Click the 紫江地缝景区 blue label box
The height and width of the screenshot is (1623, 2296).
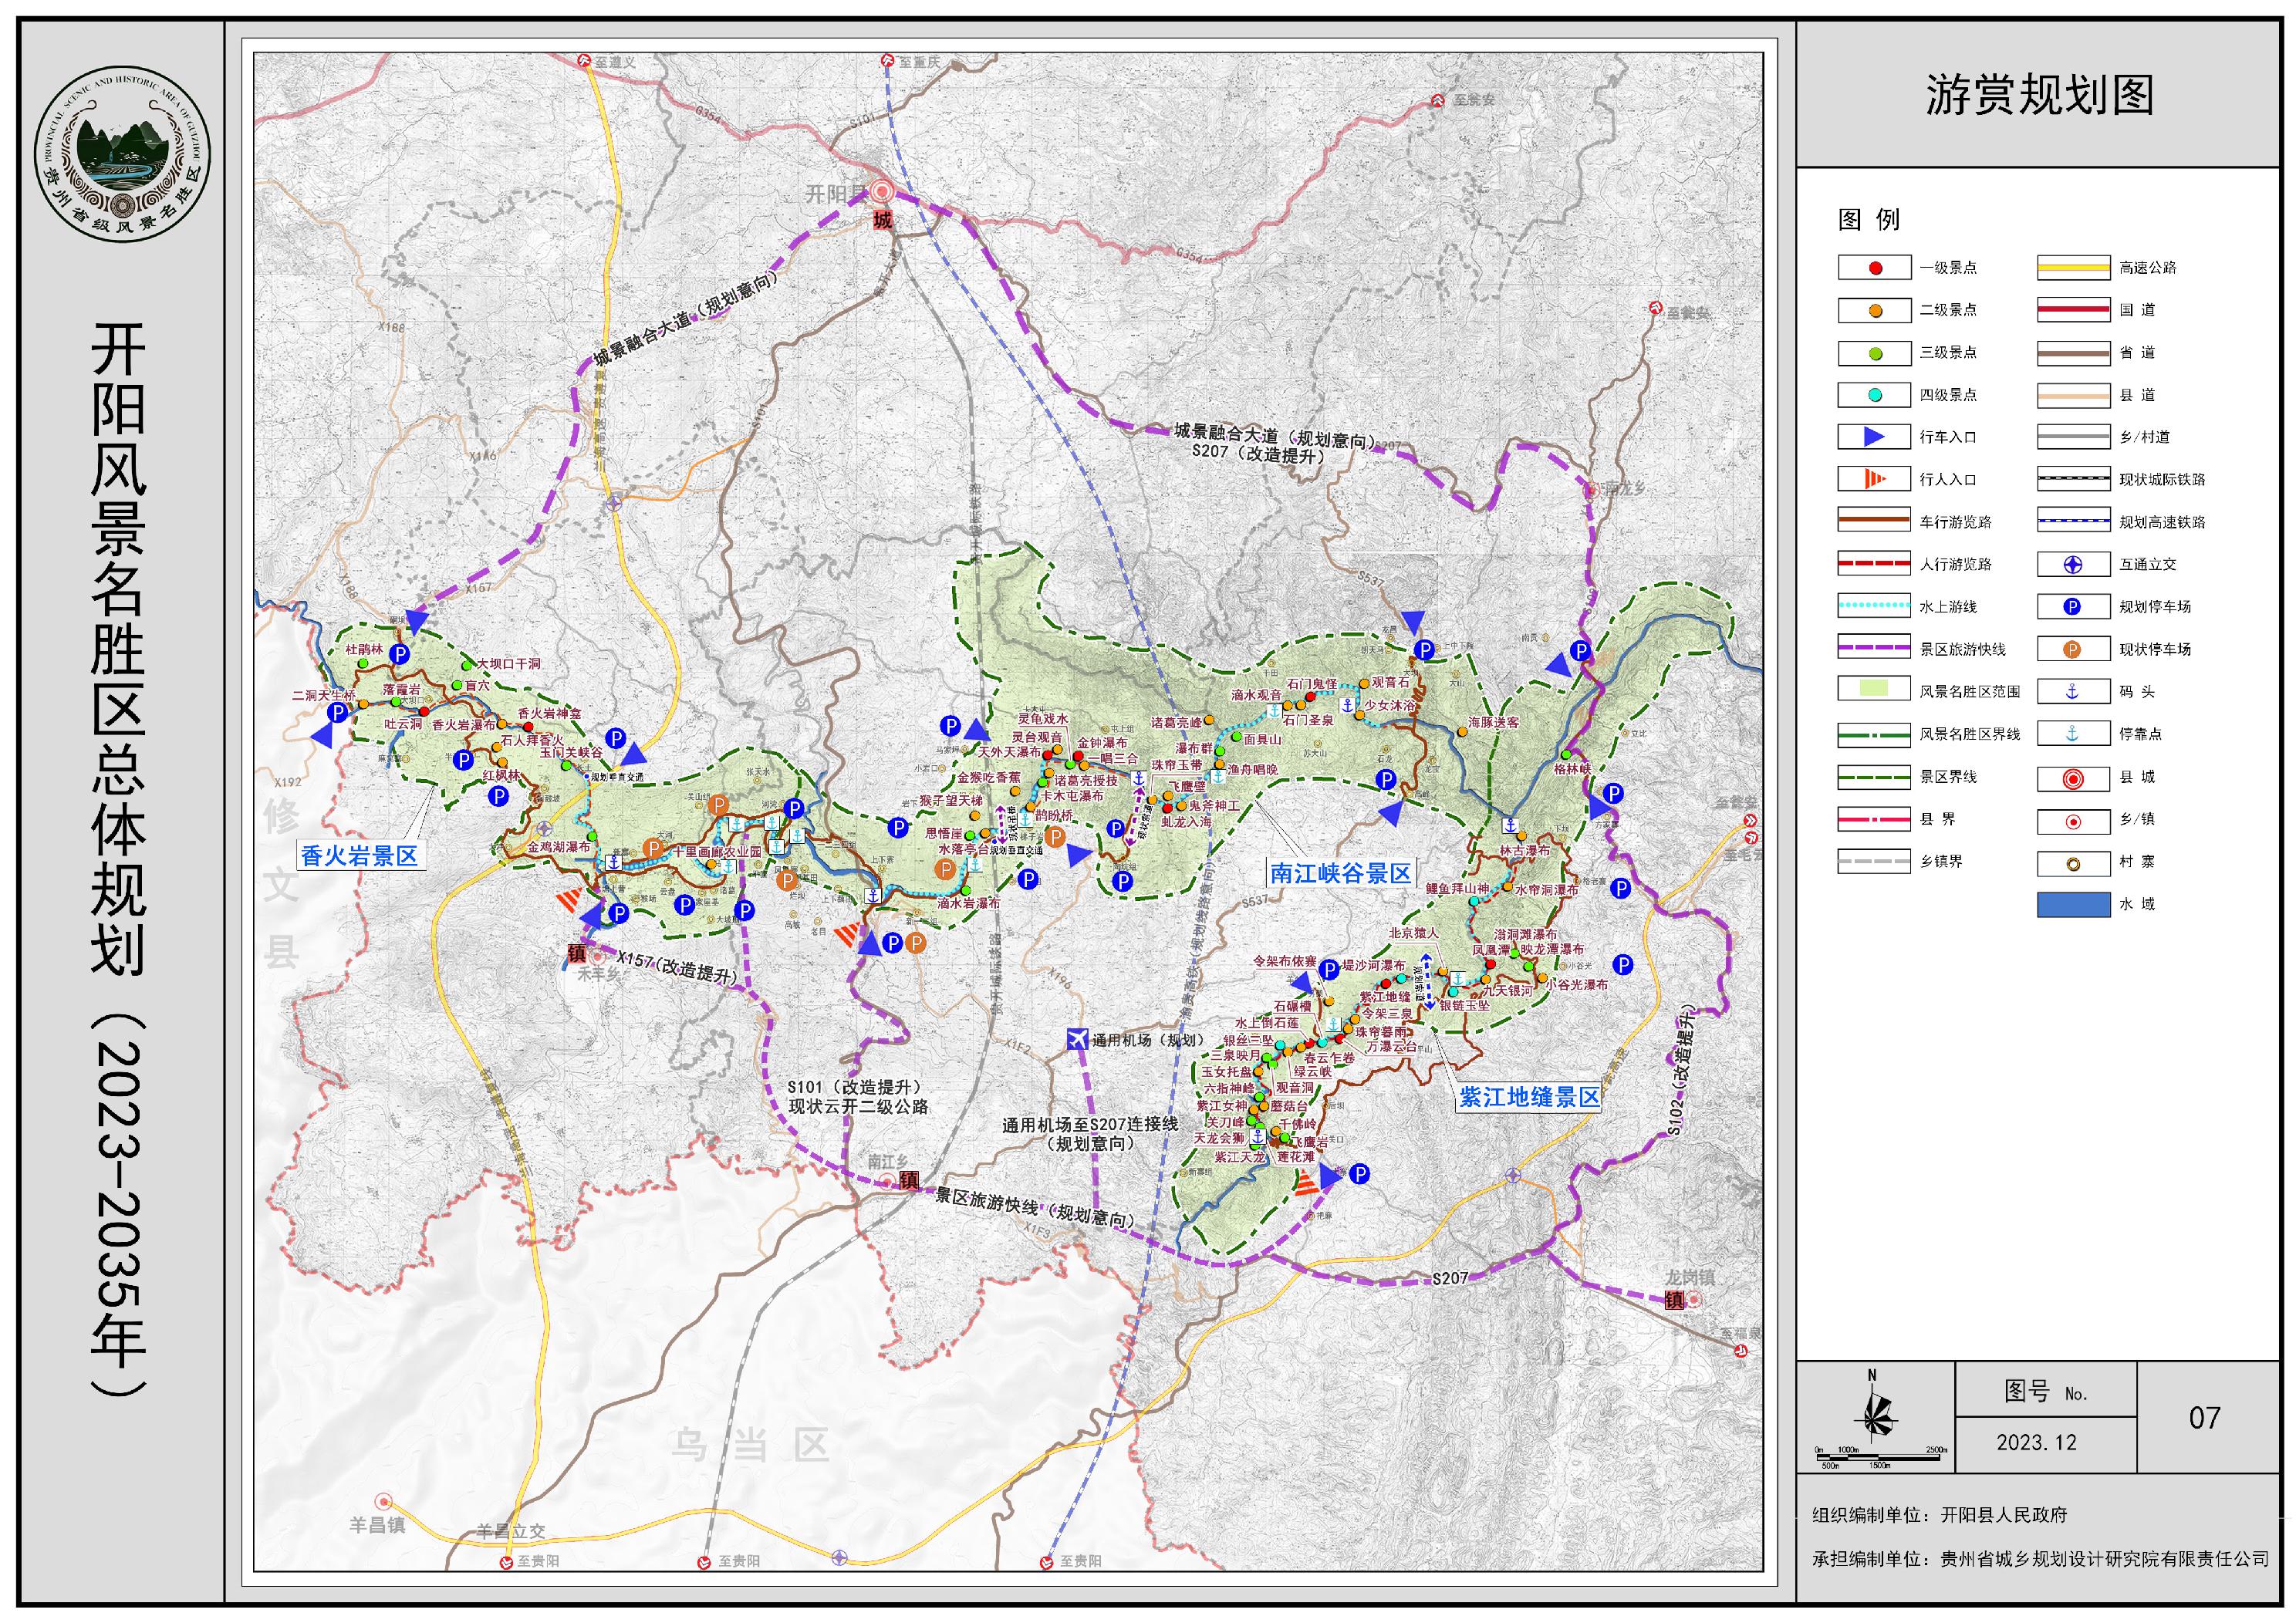[1529, 1097]
